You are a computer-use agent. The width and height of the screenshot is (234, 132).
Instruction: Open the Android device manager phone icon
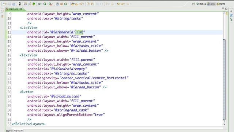point(19,4)
